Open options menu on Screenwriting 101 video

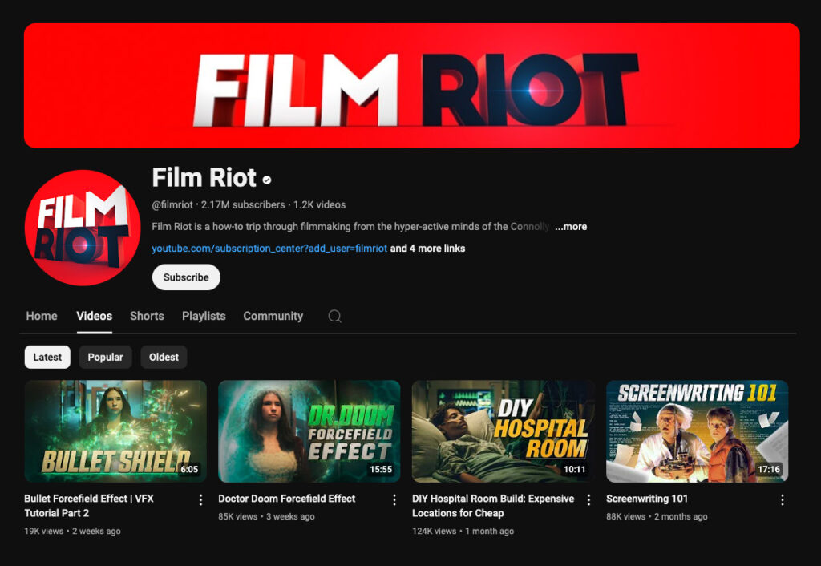[783, 499]
